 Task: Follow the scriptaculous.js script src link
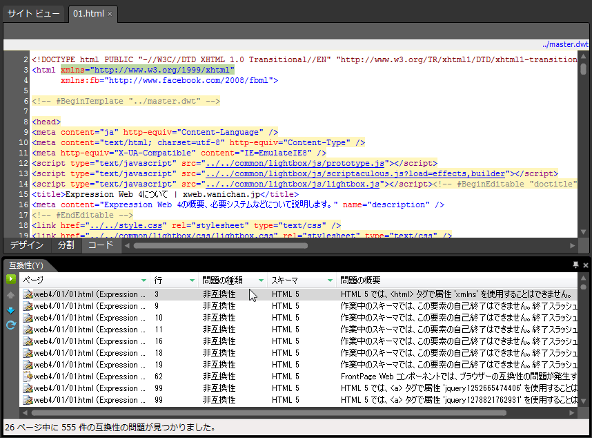click(355, 173)
